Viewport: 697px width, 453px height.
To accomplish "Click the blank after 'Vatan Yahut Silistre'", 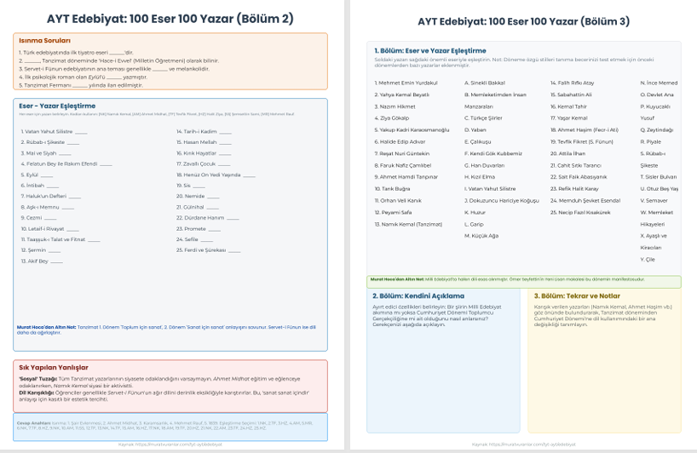I will point(81,131).
